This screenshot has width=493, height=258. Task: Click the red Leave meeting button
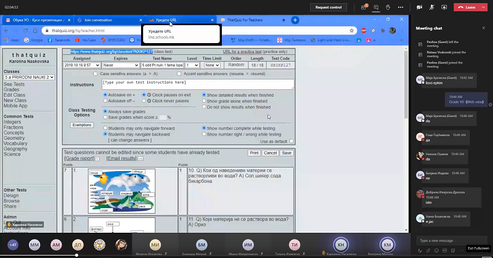tap(471, 7)
